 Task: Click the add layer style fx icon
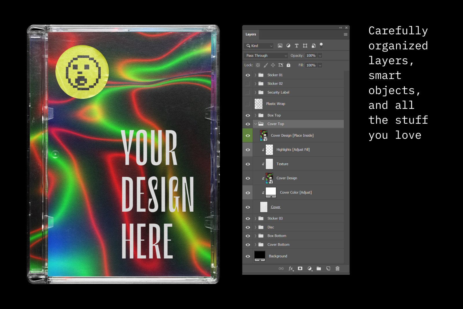tap(291, 268)
